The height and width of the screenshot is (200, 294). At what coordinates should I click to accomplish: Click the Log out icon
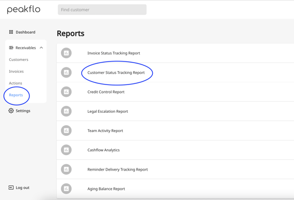11,187
